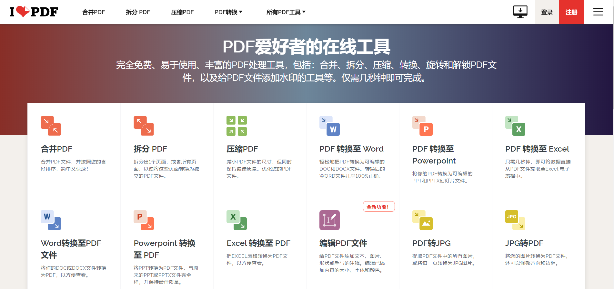Click the 合并PDF tool icon
The image size is (614, 289).
[51, 126]
